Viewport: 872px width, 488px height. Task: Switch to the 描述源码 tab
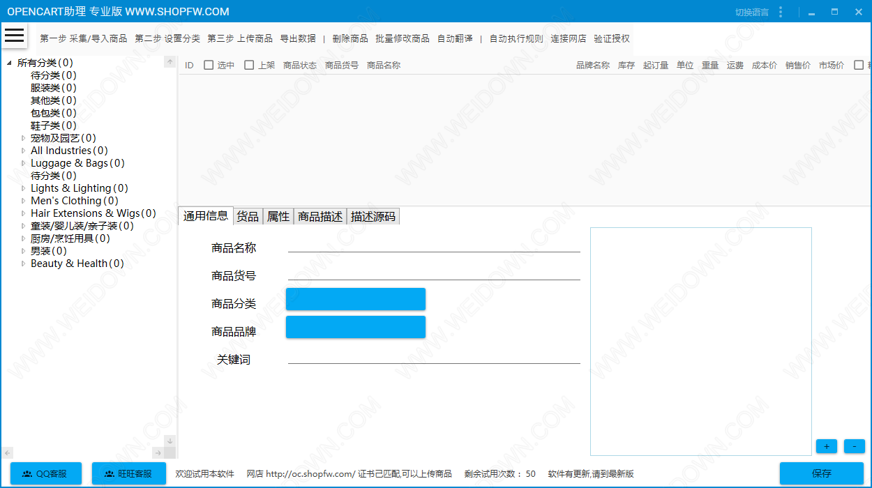click(x=373, y=217)
